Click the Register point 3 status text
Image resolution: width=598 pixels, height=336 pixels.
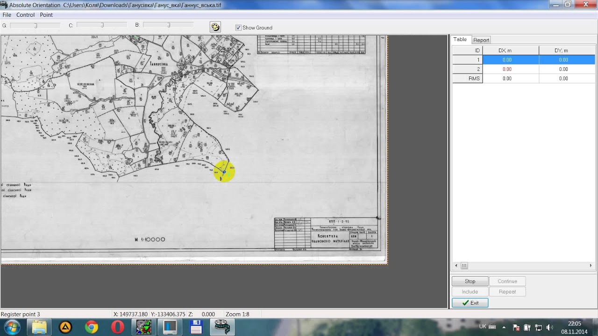pyautogui.click(x=21, y=315)
